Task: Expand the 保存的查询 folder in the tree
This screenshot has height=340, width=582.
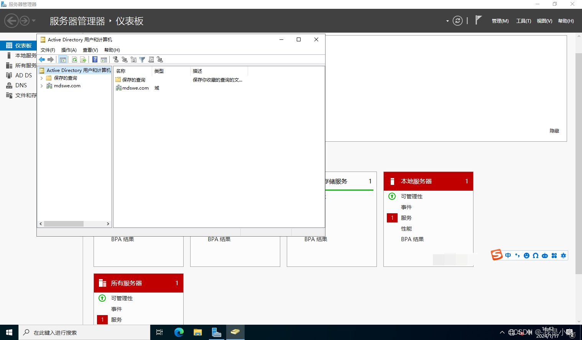Action: 42,78
